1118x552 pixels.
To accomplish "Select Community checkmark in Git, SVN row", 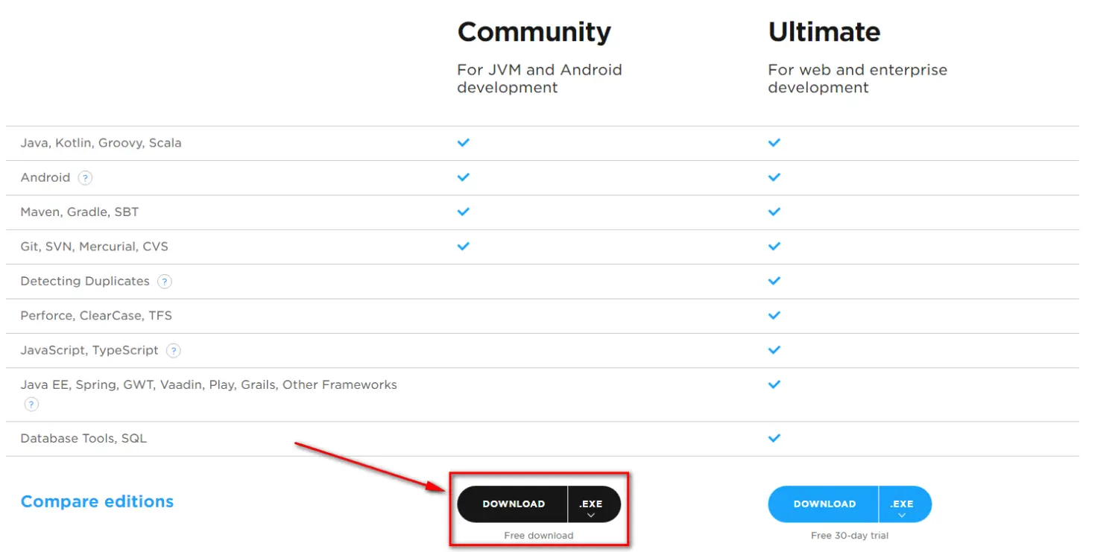I will [x=464, y=246].
